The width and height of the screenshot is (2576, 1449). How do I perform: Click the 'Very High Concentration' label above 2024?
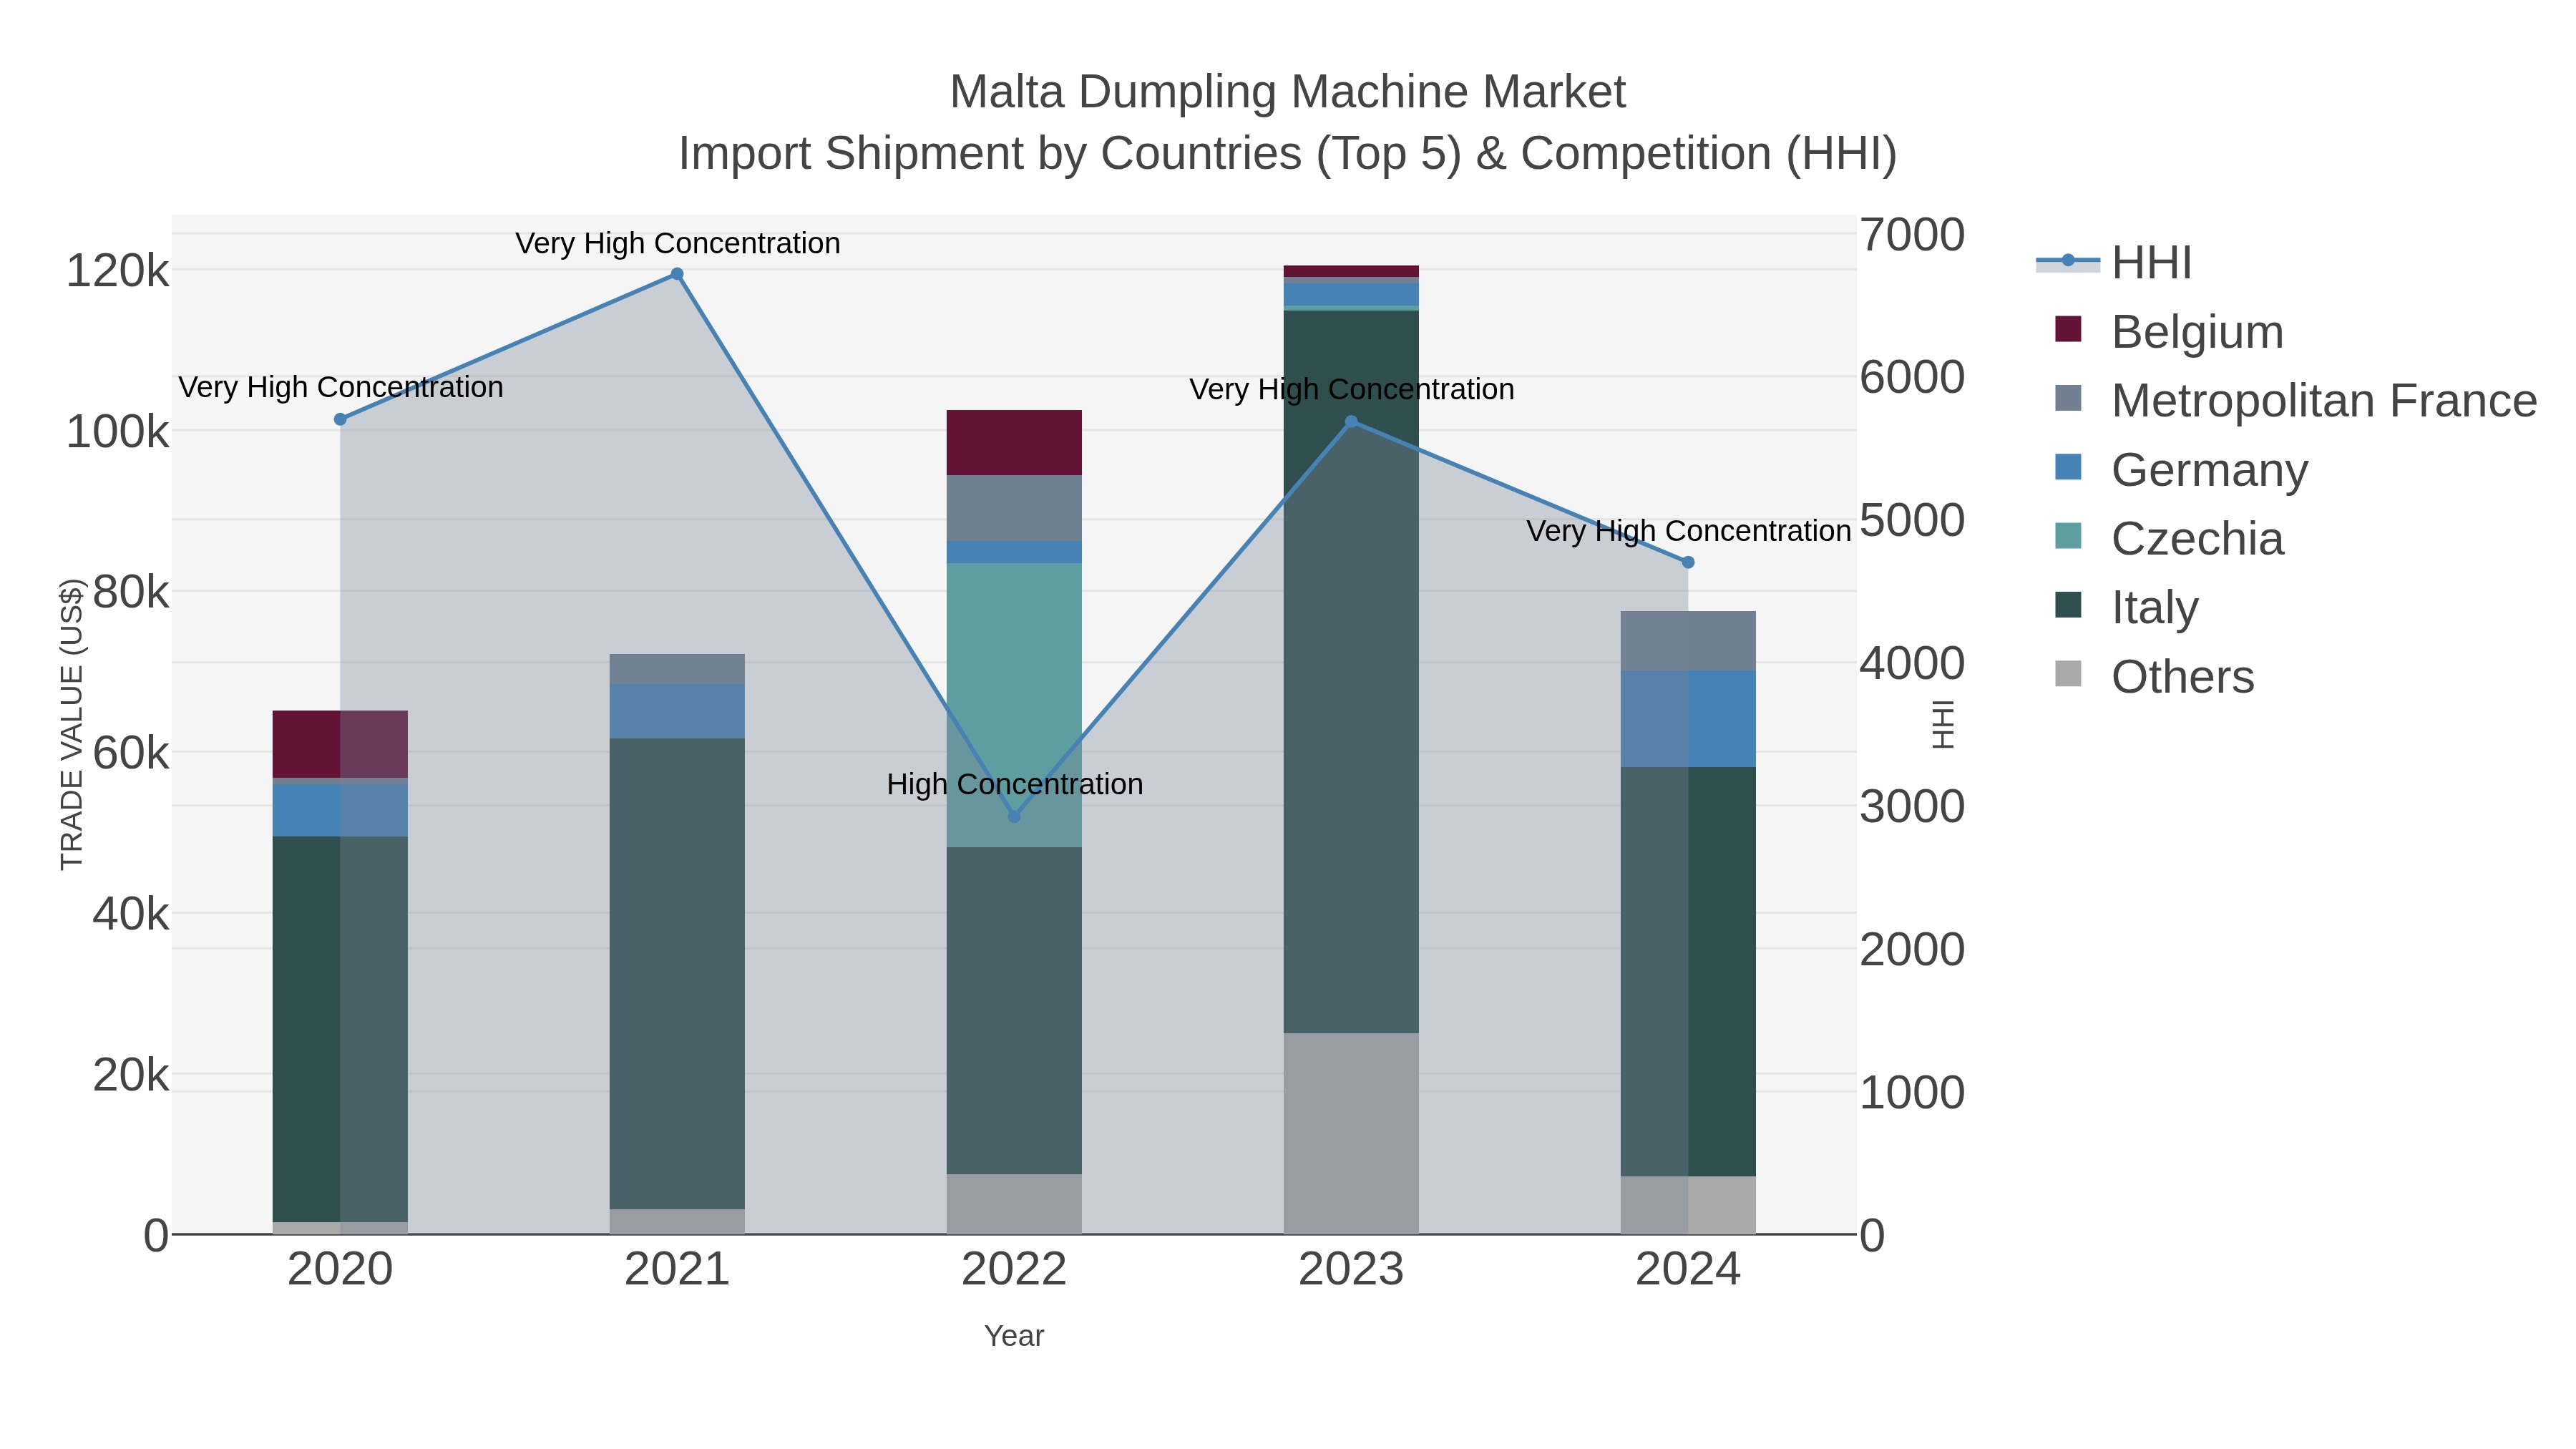point(1689,531)
